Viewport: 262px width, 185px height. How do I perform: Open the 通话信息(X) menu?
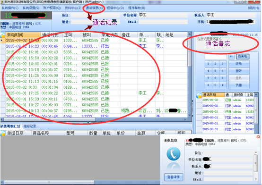(94, 8)
